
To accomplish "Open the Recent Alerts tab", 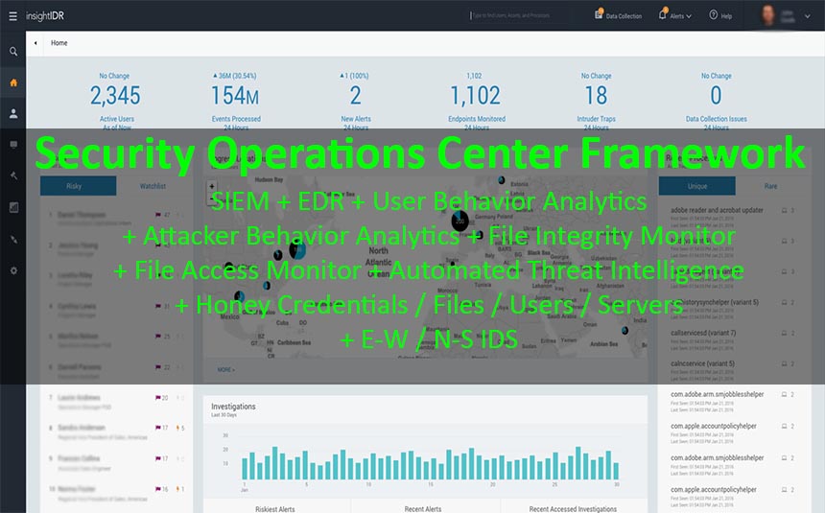I will [422, 508].
